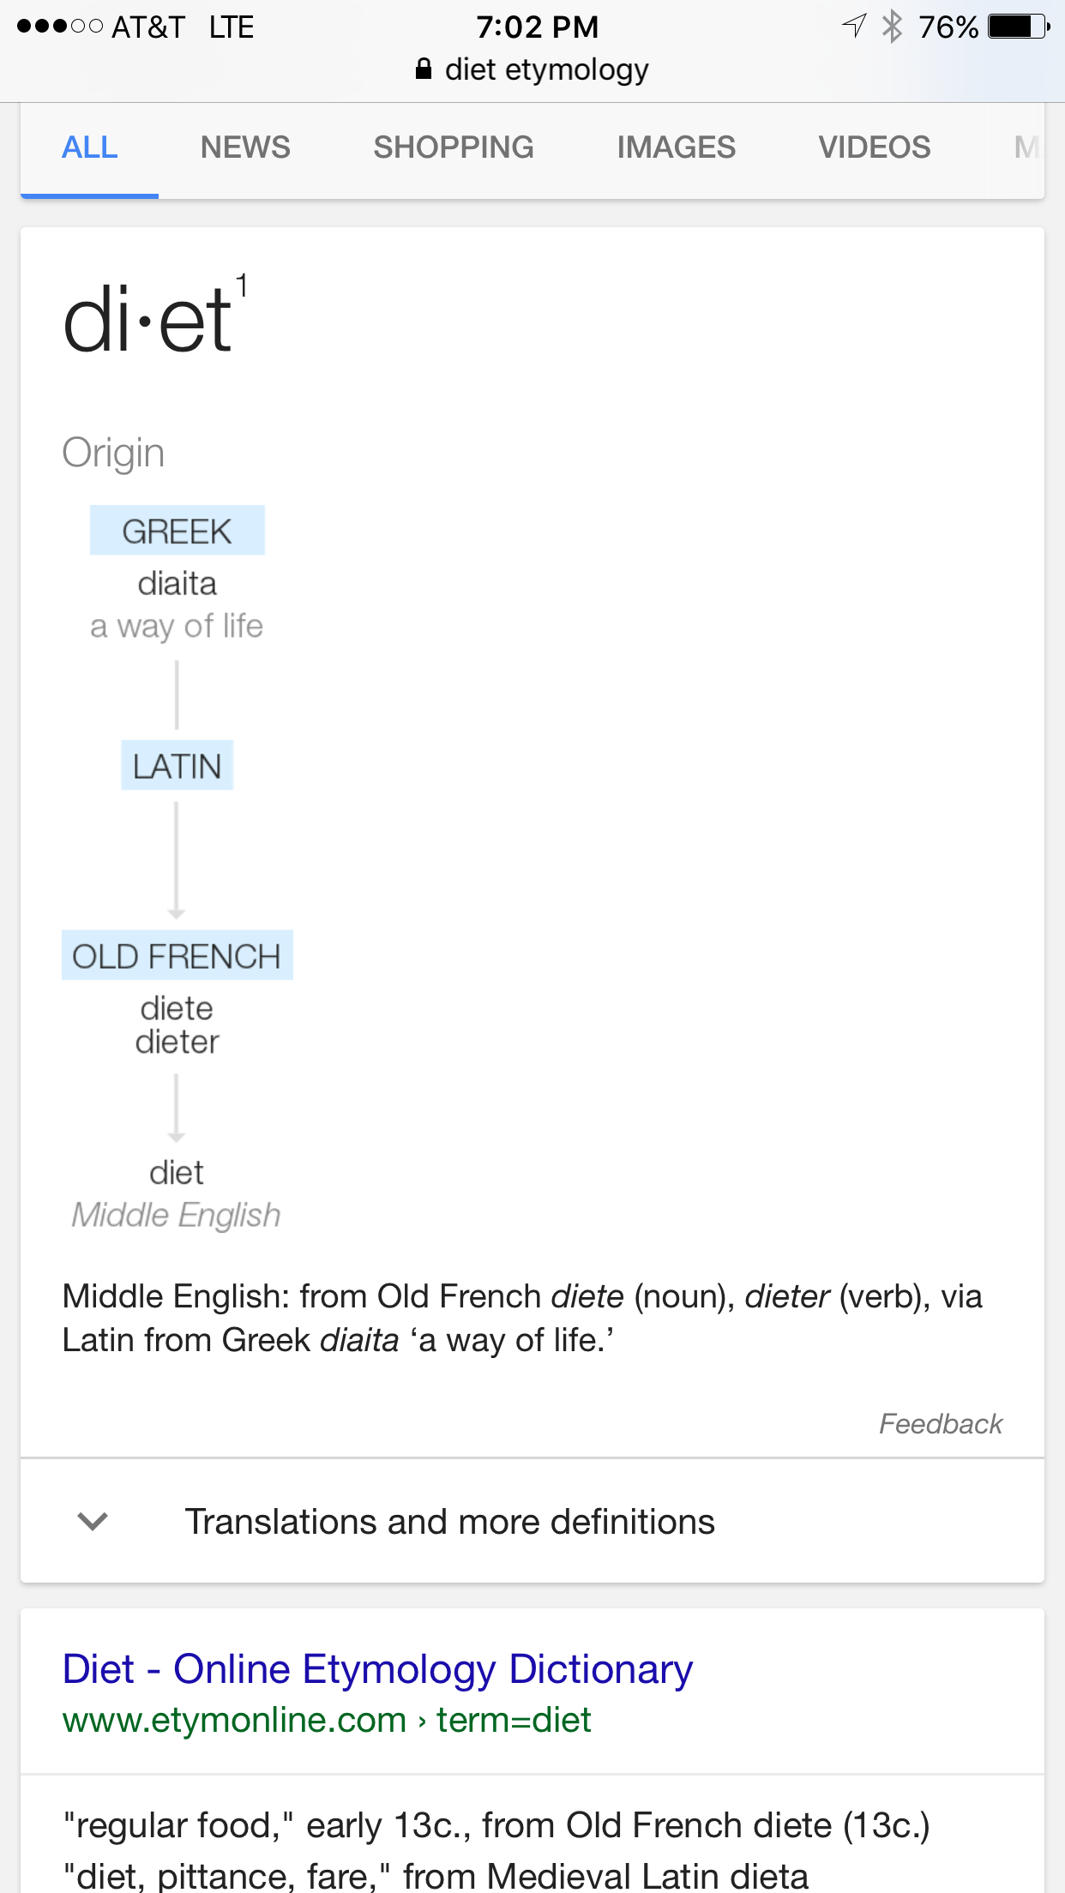Viewport: 1065px width, 1893px height.
Task: Tap the cellular signal strength dots
Action: (x=60, y=27)
